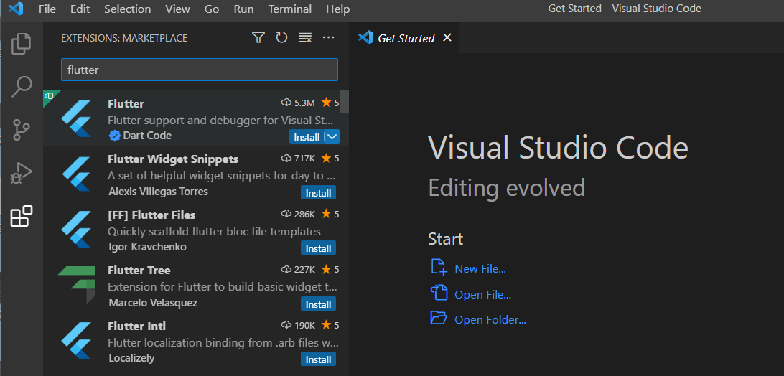Click the Flutter Tree extension logo
Image resolution: width=784 pixels, height=376 pixels.
pos(77,285)
